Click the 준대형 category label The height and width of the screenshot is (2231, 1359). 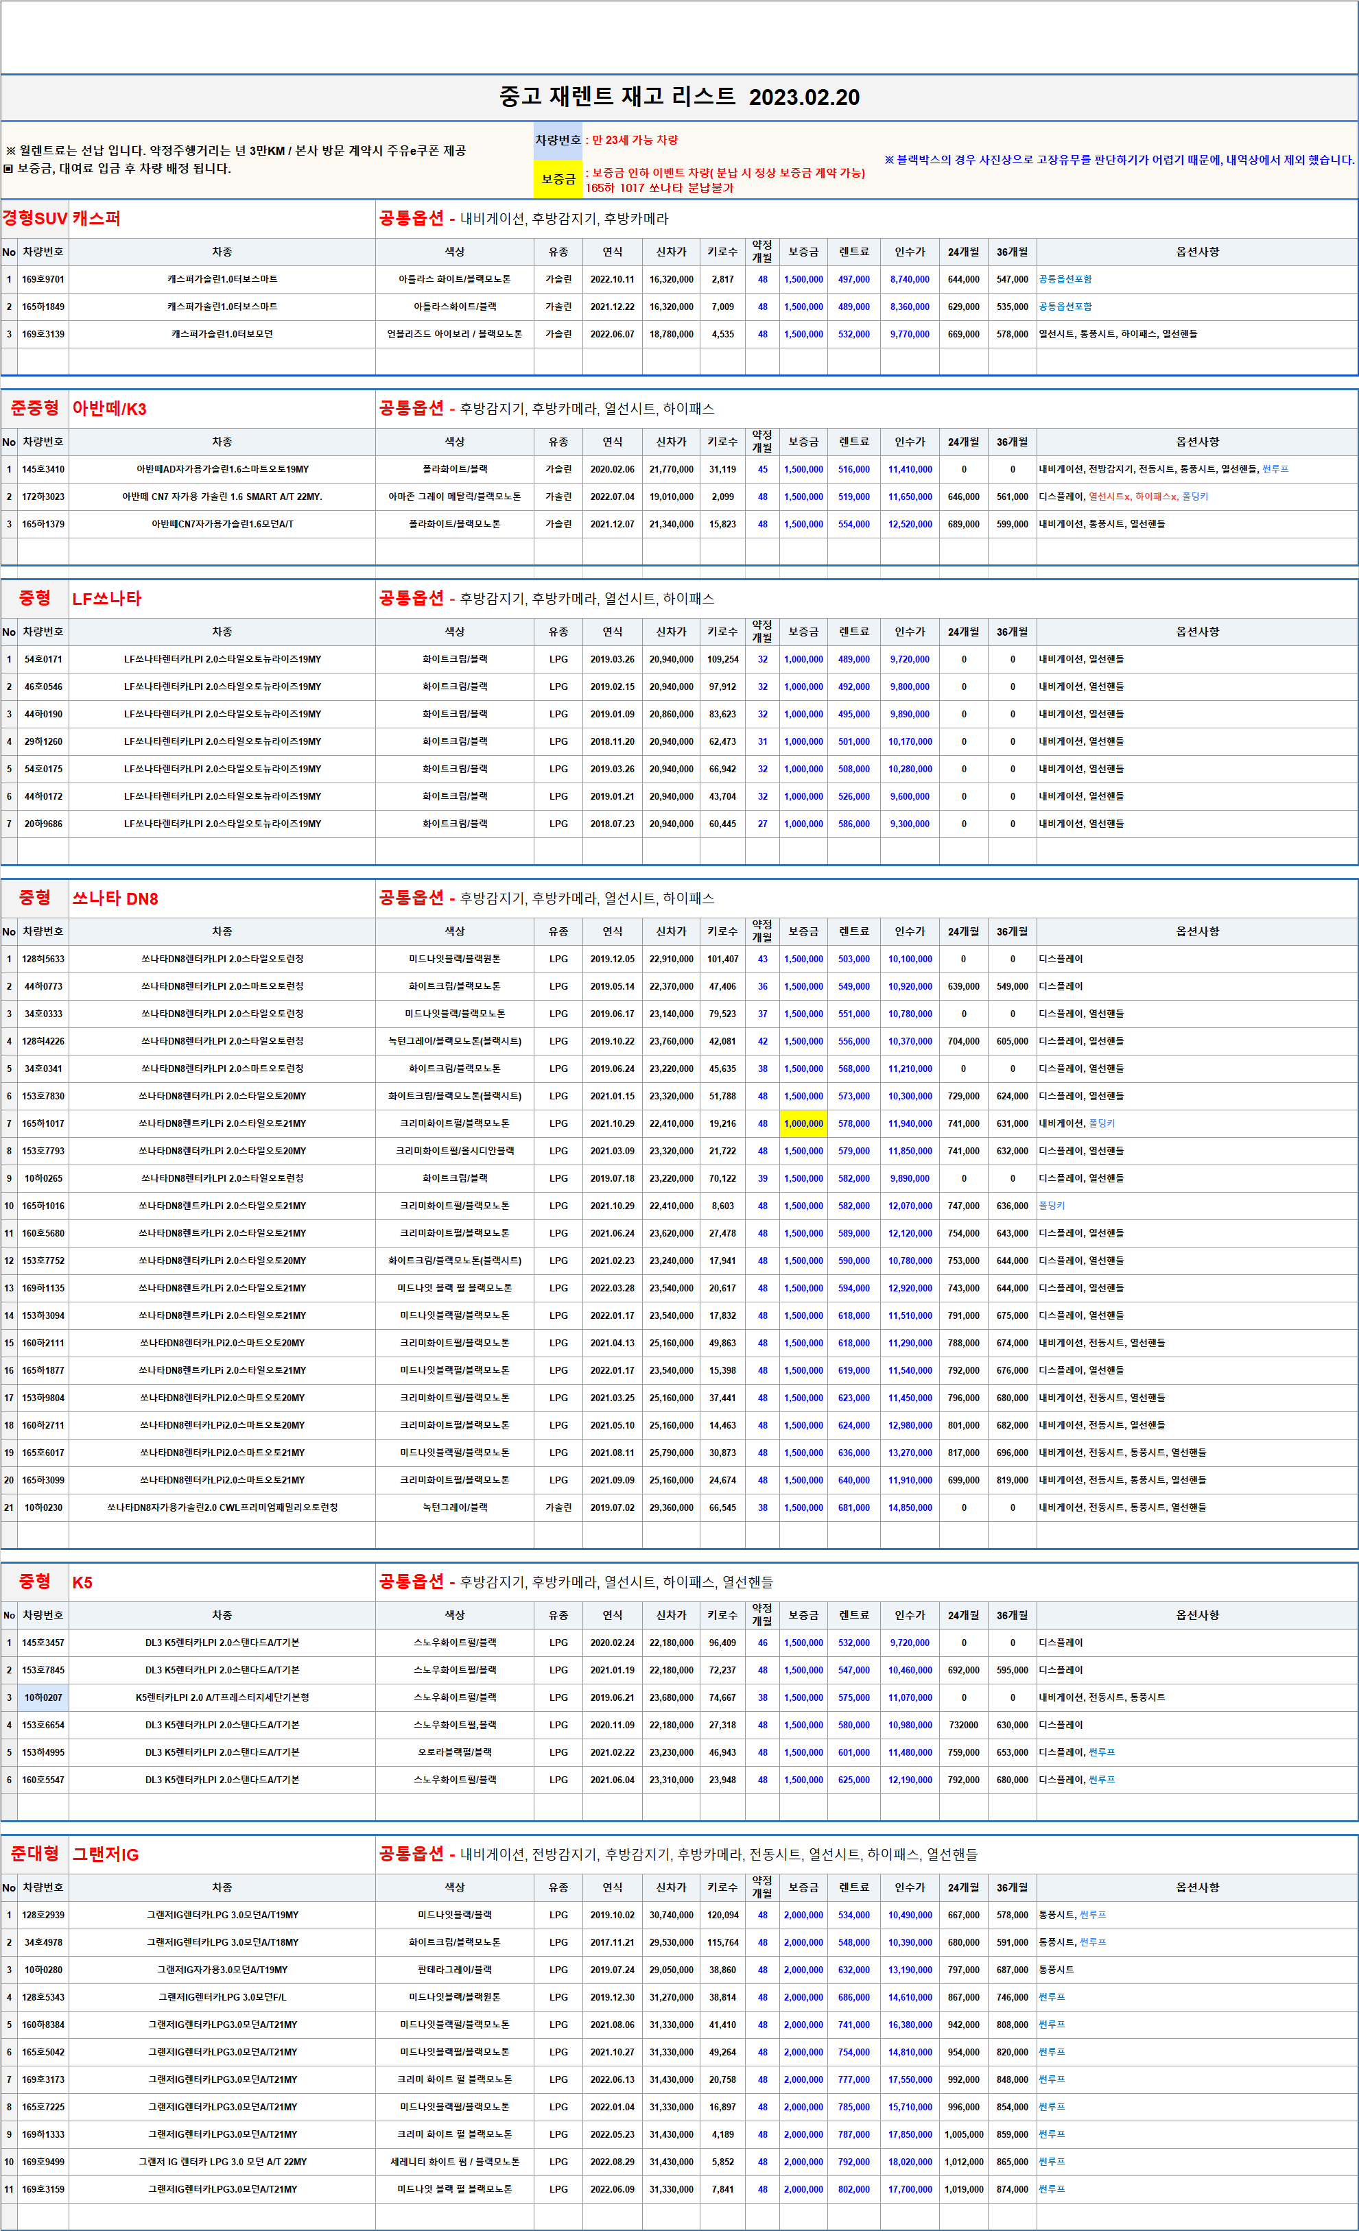pyautogui.click(x=34, y=1854)
